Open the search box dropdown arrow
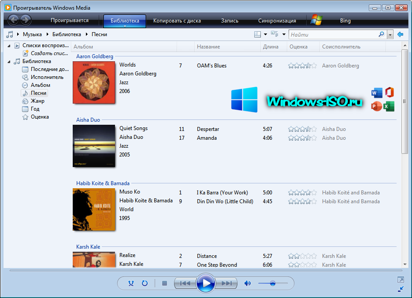Image resolution: width=412 pixels, height=298 pixels. 390,34
